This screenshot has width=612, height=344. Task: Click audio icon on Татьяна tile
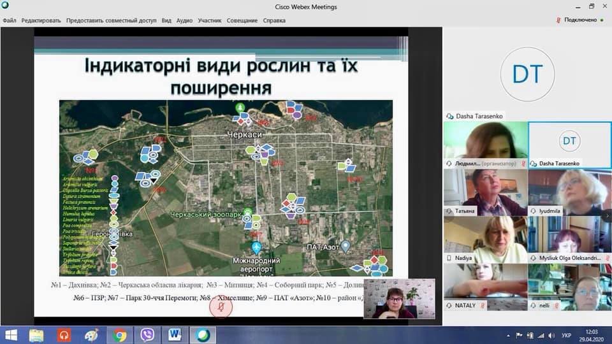pyautogui.click(x=449, y=211)
